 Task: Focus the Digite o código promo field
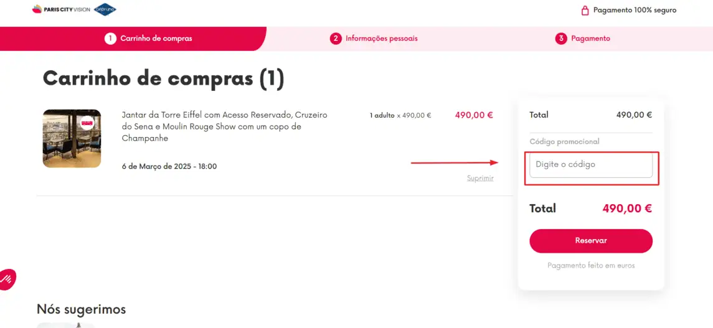591,165
